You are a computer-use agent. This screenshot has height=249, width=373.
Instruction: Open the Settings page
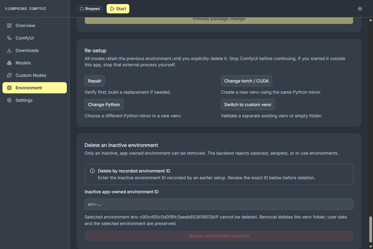(x=35, y=100)
